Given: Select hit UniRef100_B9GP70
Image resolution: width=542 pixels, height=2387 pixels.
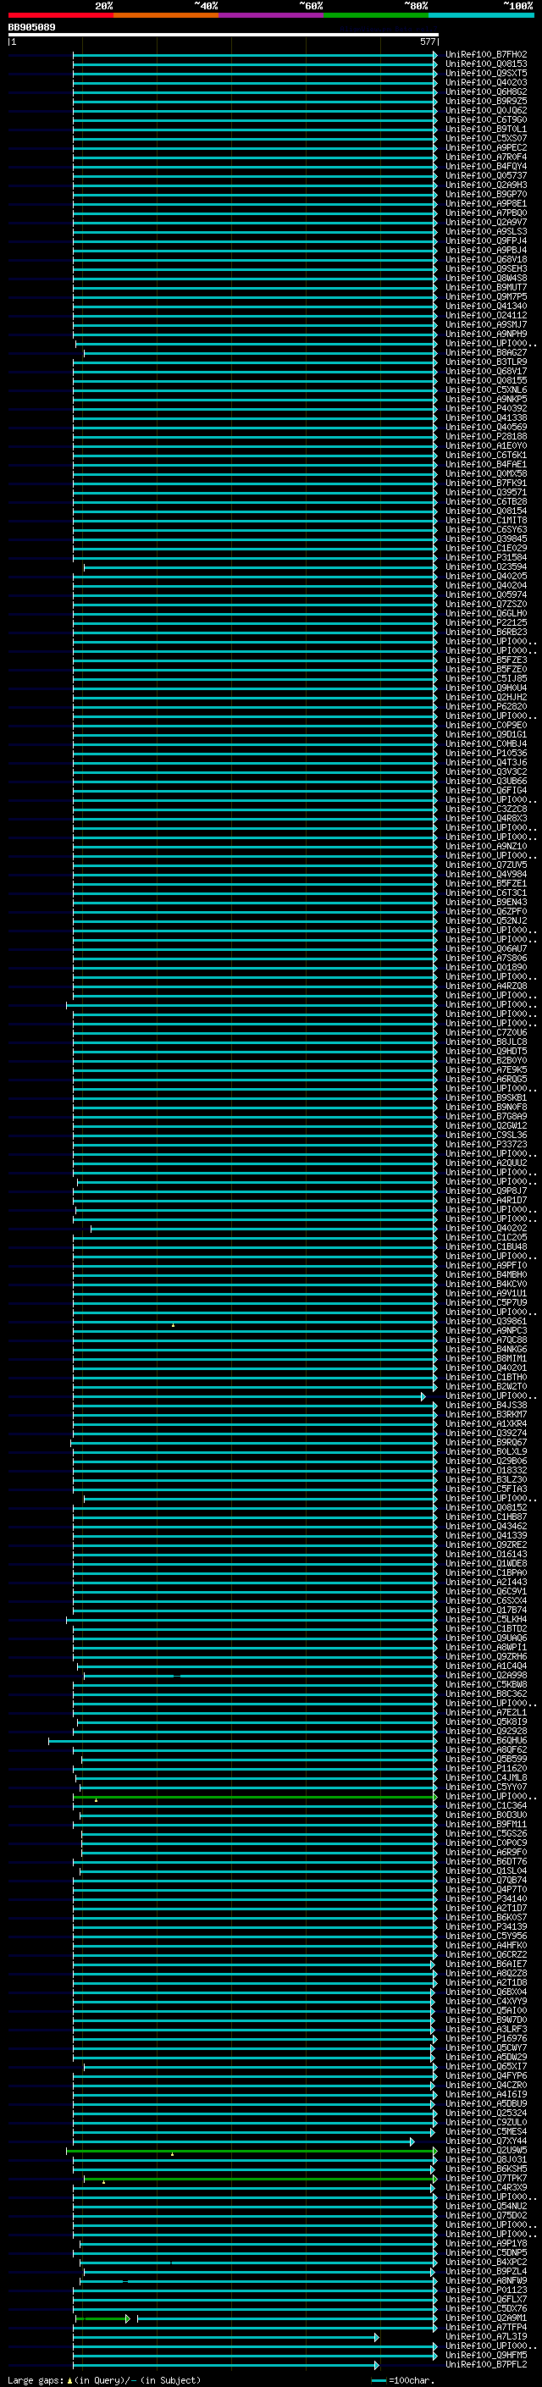Looking at the screenshot, I should point(485,194).
